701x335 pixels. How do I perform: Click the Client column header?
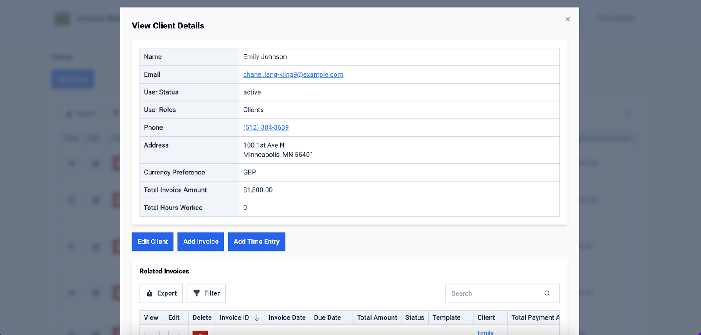(486, 317)
